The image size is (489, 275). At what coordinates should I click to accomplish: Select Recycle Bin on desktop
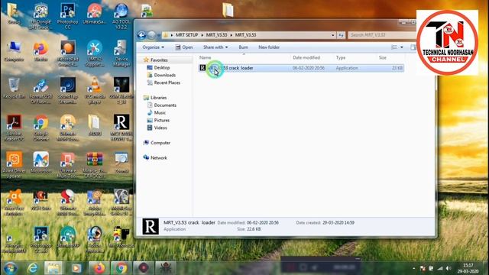[14, 89]
